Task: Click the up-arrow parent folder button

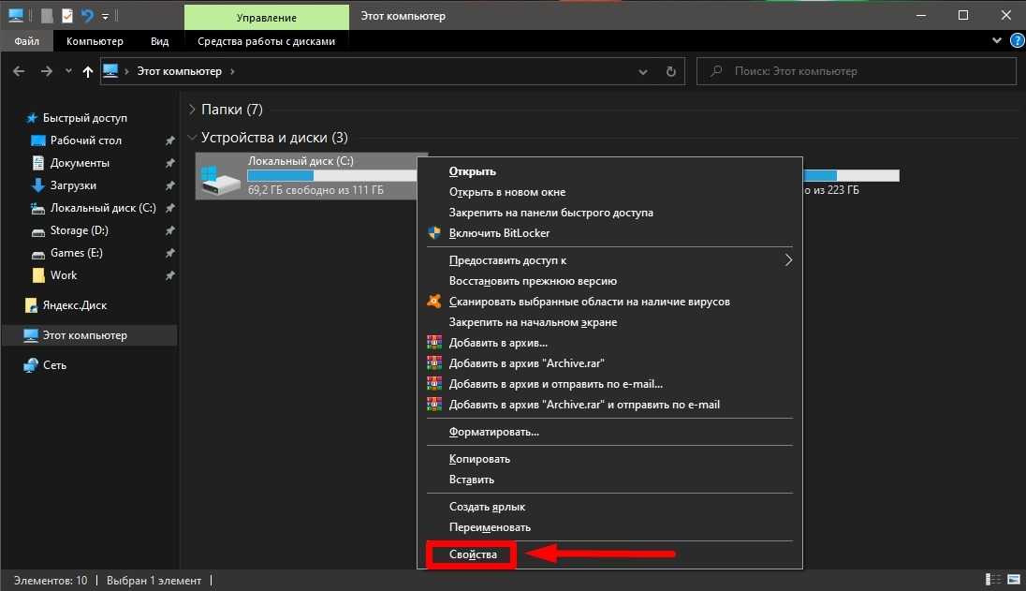Action: 88,71
